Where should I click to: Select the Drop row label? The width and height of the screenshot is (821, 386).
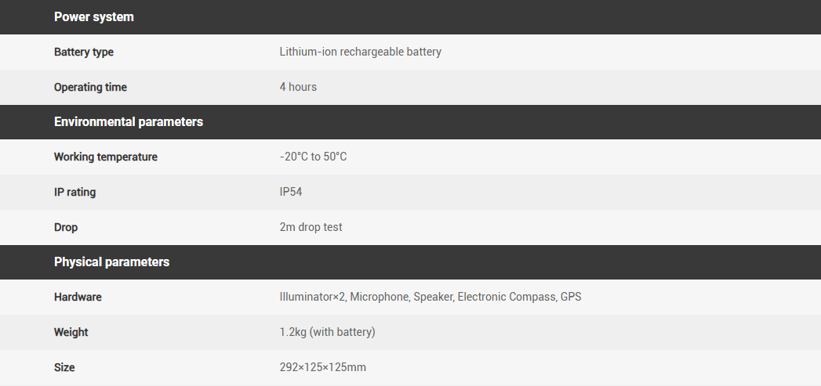[x=66, y=228]
